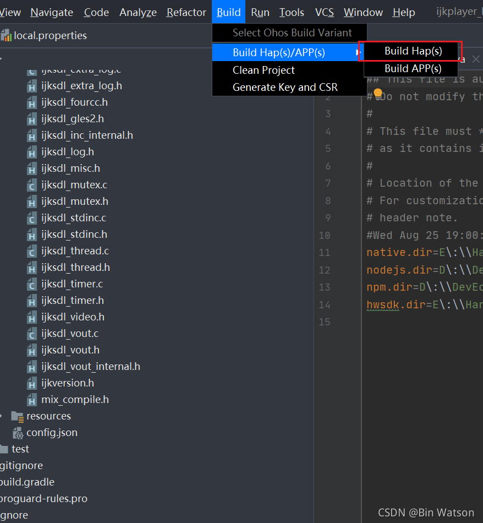Screen dimensions: 483x523
Task: Select ijksdl_thread.c in project tree
Action: click(x=75, y=251)
